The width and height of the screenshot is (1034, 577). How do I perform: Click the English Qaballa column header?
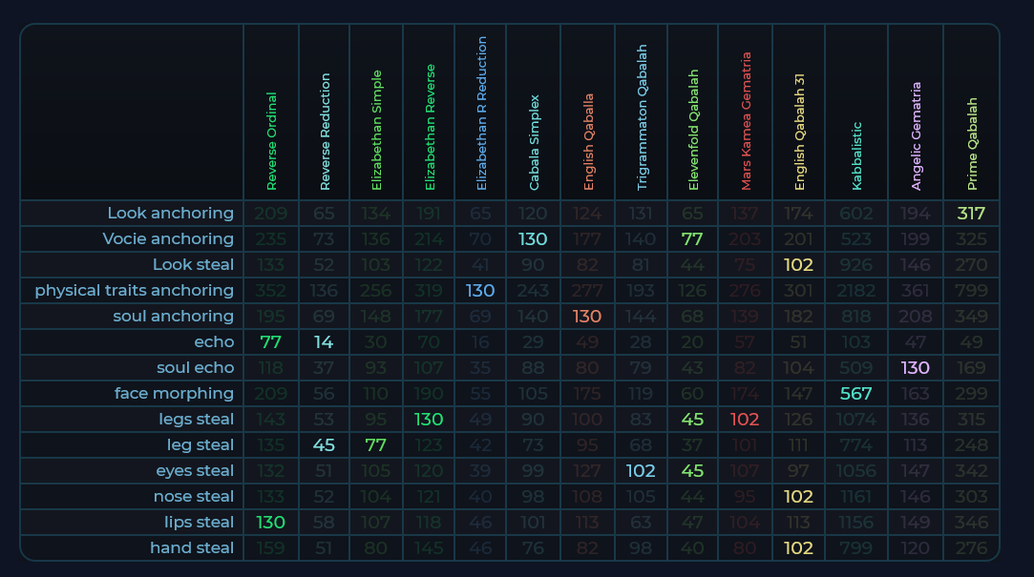point(589,141)
